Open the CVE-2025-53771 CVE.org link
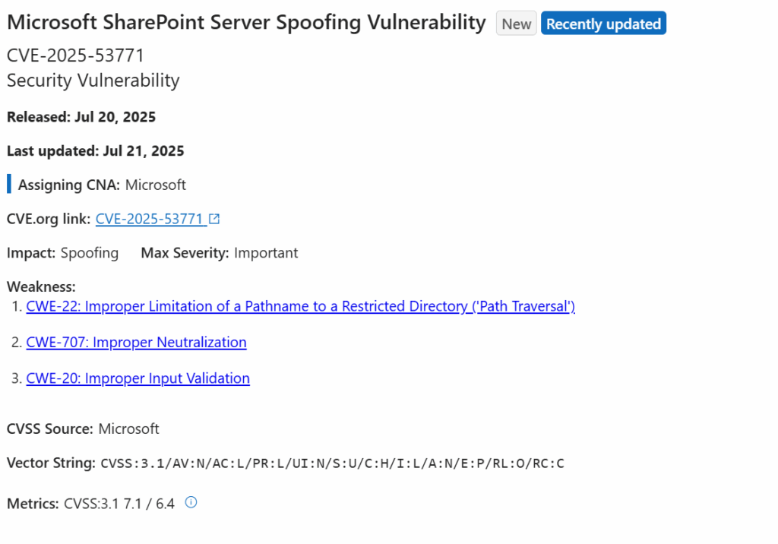This screenshot has height=544, width=778. (x=152, y=218)
